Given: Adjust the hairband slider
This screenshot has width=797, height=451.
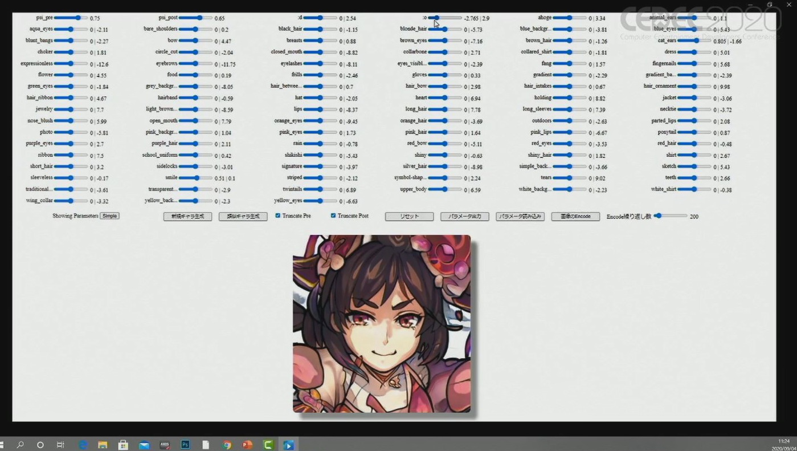Looking at the screenshot, I should [195, 97].
